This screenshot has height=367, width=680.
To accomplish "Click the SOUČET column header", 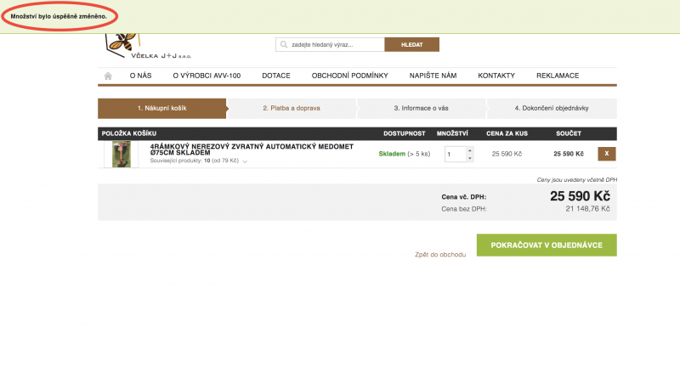I will 569,133.
